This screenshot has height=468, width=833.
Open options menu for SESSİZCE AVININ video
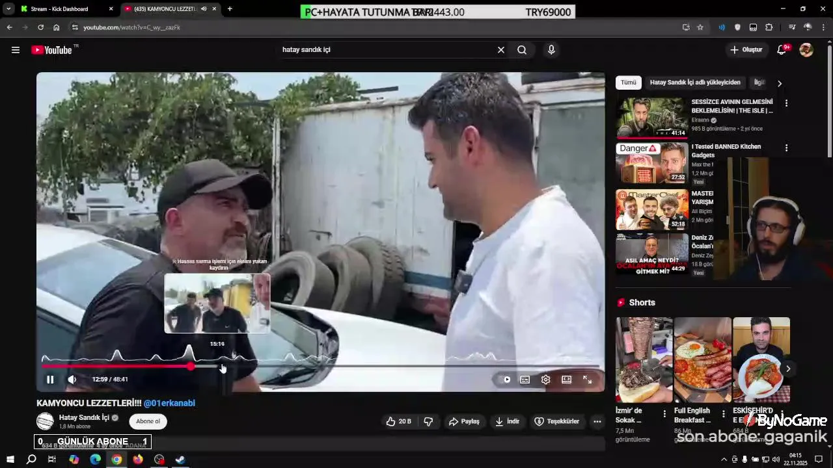786,103
